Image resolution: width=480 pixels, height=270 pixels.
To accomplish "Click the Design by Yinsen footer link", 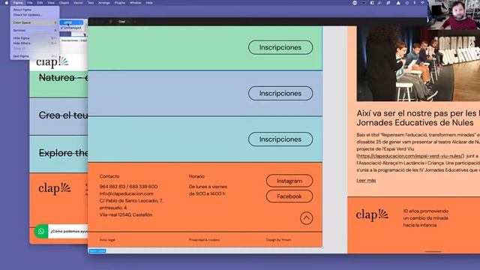I will (x=278, y=240).
